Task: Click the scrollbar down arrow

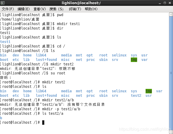Action: [171, 132]
